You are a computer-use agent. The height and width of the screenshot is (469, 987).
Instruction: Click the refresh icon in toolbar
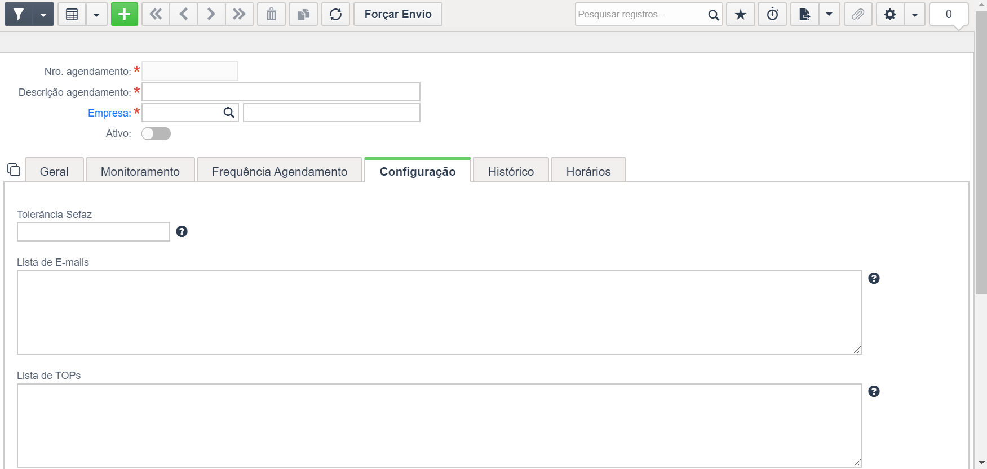pyautogui.click(x=335, y=14)
